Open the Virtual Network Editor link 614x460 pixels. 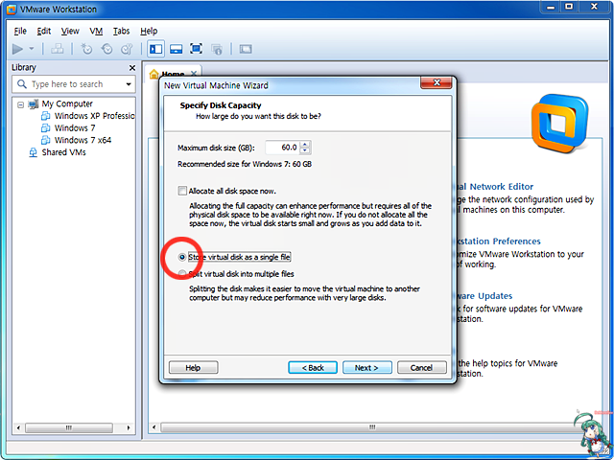click(x=495, y=187)
